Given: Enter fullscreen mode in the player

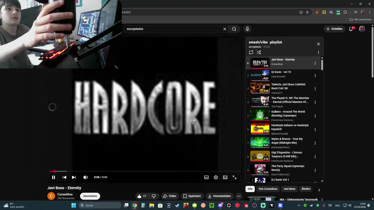Looking at the screenshot, I should coord(234,177).
